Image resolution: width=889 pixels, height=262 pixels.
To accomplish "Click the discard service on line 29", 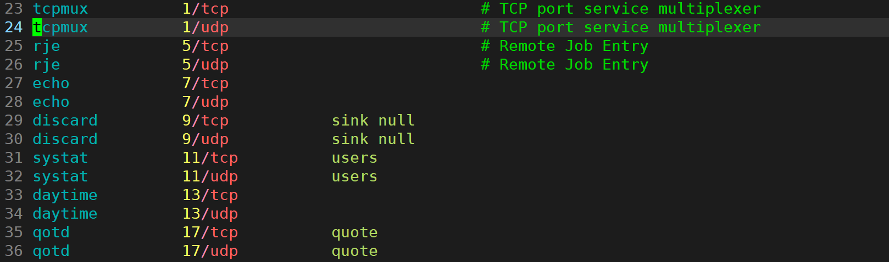I will click(65, 121).
